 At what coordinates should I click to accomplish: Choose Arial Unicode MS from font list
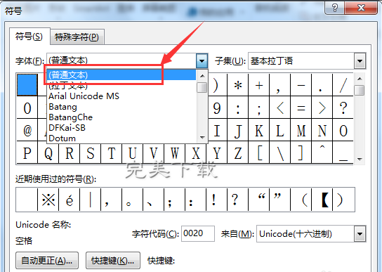pos(121,96)
